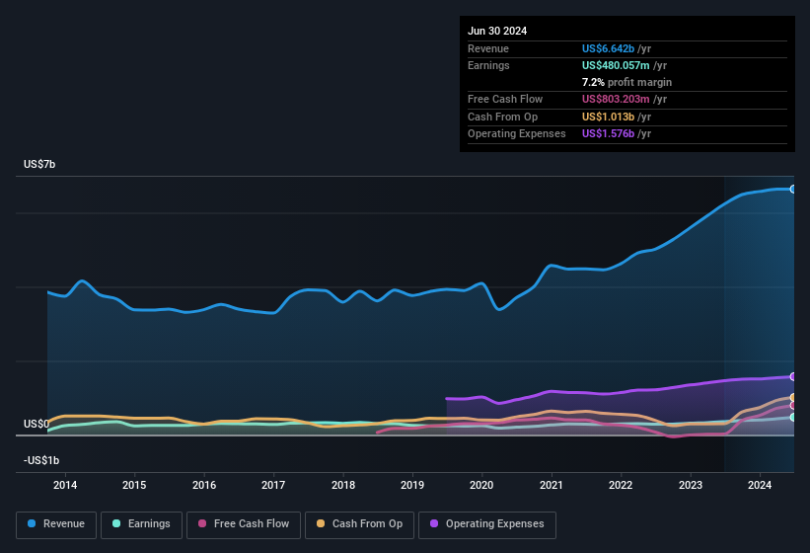Image resolution: width=810 pixels, height=553 pixels.
Task: Click the 2016 x-axis label
Action: tap(204, 485)
